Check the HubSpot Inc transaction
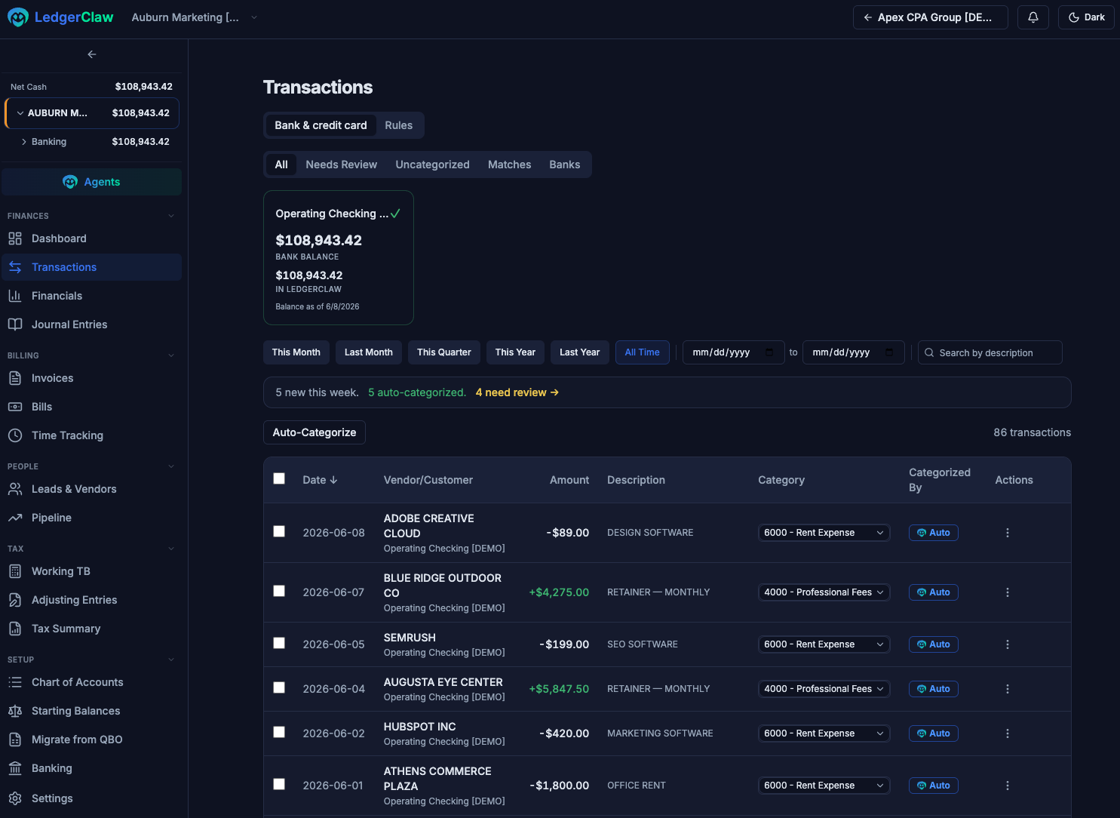Screen dimensions: 1120x818 coord(279,732)
